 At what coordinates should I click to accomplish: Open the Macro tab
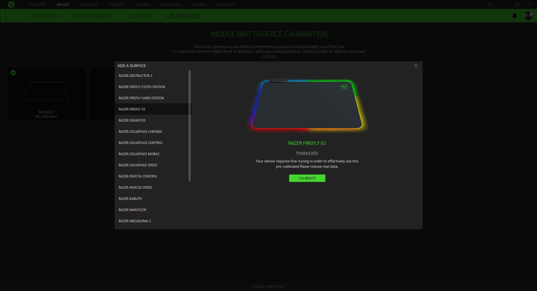[x=198, y=5]
